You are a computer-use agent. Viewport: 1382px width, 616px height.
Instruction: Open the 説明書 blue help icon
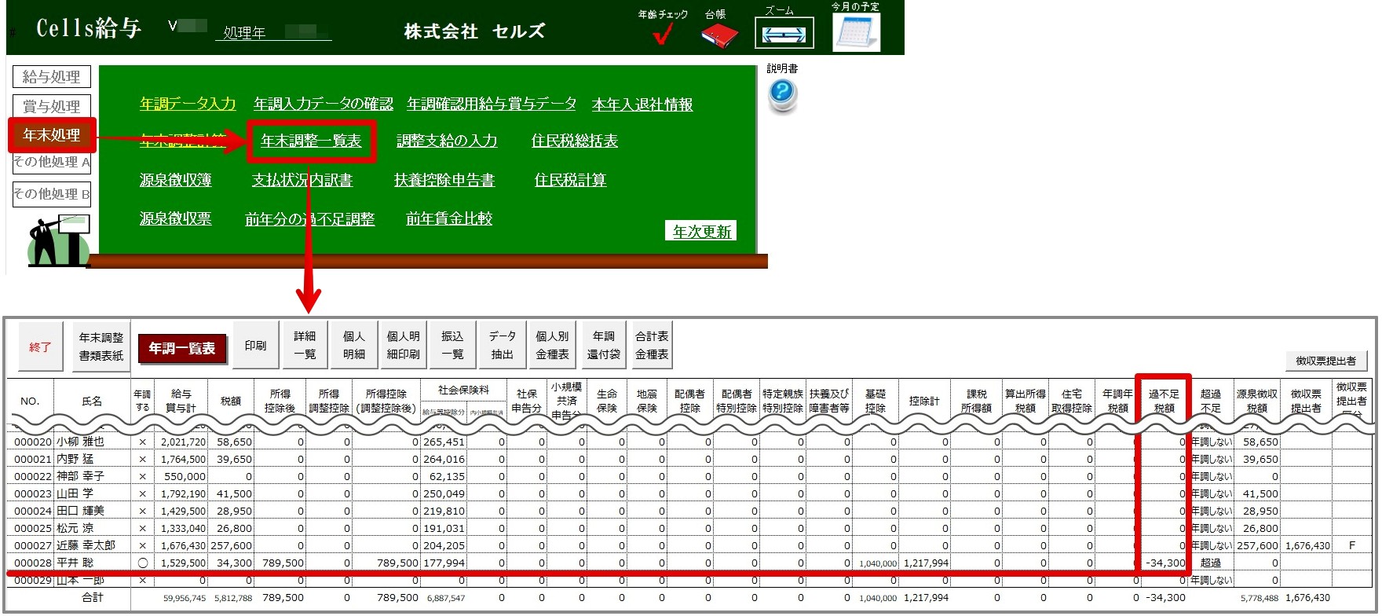click(782, 94)
